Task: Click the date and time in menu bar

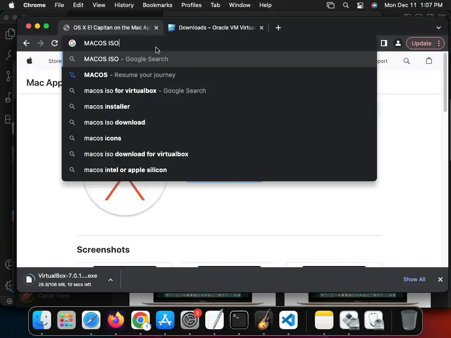Action: click(413, 5)
